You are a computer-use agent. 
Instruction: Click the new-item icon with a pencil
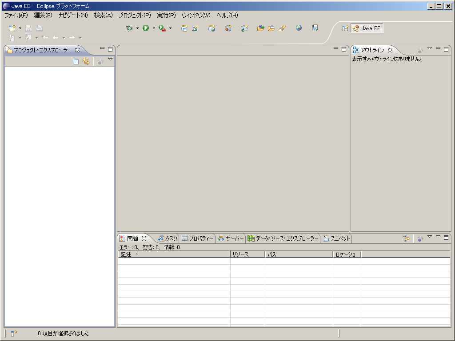click(195, 28)
